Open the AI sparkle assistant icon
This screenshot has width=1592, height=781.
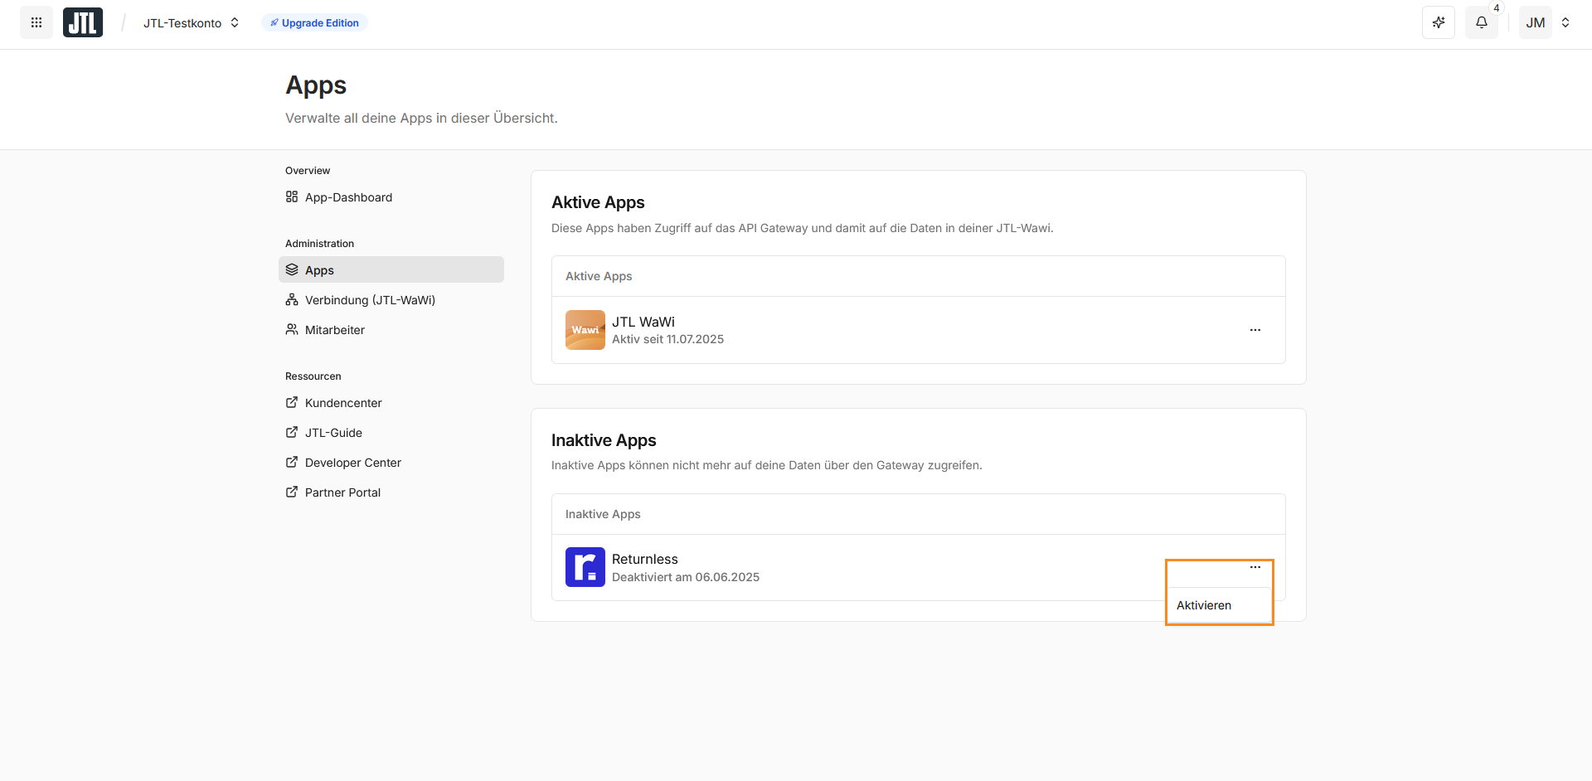1439,22
